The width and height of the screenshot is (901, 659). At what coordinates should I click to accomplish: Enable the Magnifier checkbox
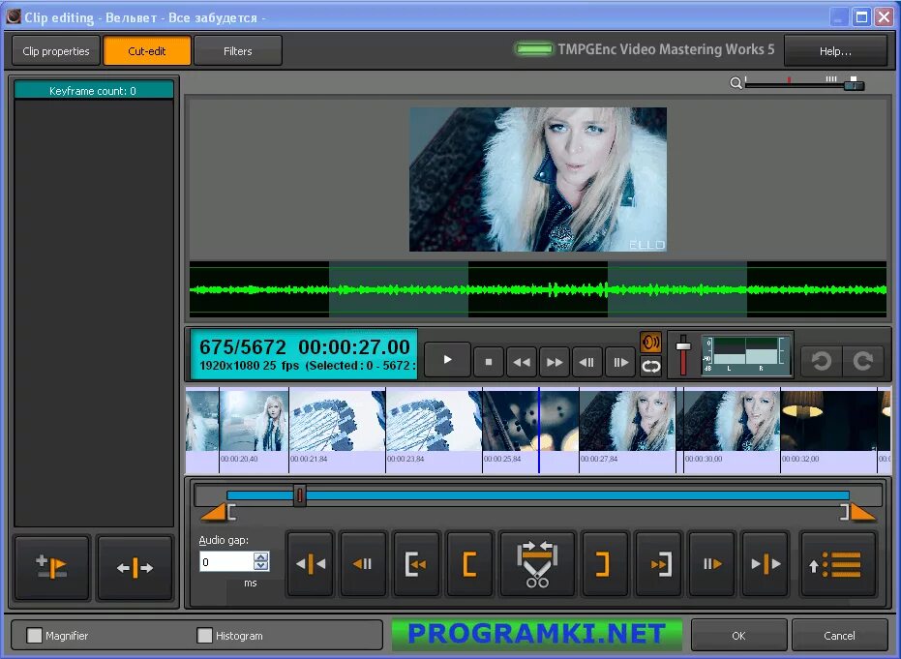pyautogui.click(x=35, y=636)
